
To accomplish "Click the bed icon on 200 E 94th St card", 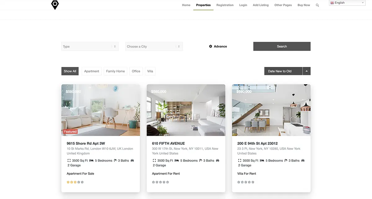I will pyautogui.click(x=262, y=161).
